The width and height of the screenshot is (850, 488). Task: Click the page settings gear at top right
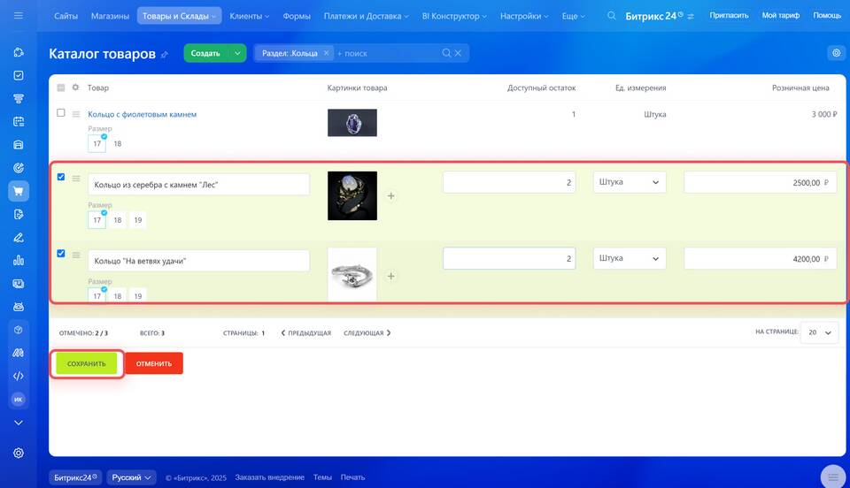(836, 53)
